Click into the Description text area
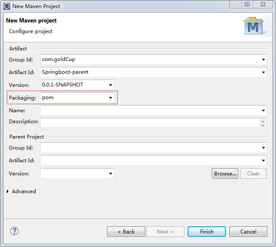This screenshot has height=247, width=276. click(150, 122)
